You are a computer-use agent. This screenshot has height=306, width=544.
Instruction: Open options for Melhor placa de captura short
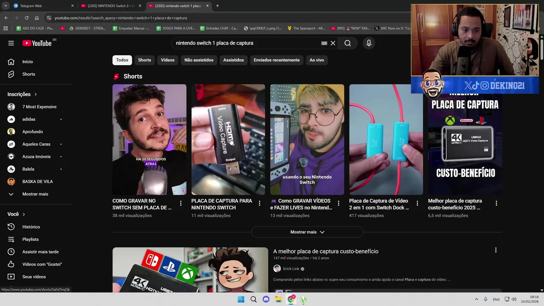[x=496, y=204]
